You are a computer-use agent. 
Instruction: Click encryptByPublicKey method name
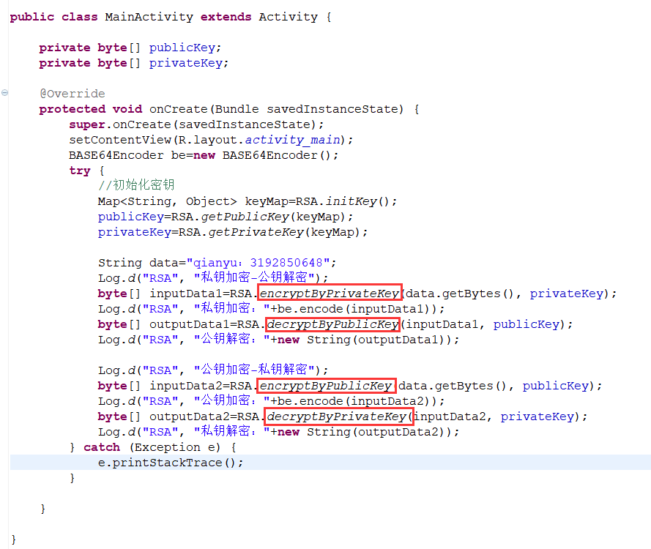pyautogui.click(x=326, y=386)
